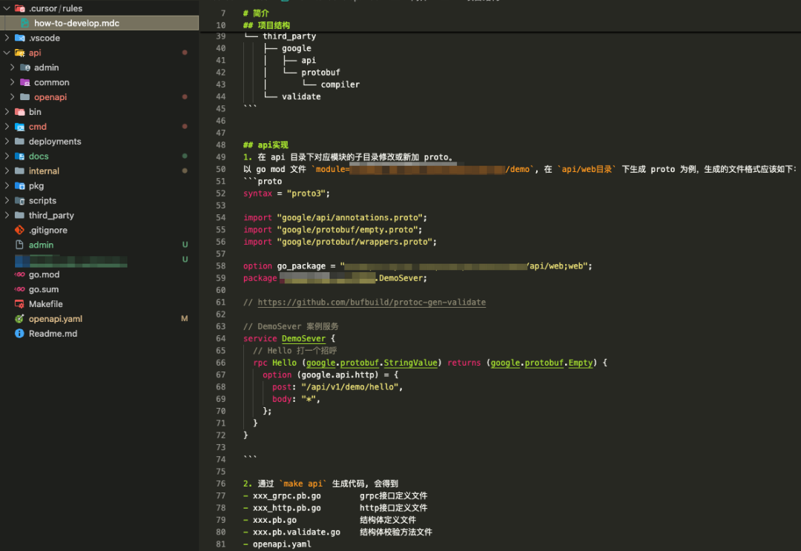801x551 pixels.
Task: Collapse the api folder chevron
Action: click(x=7, y=53)
